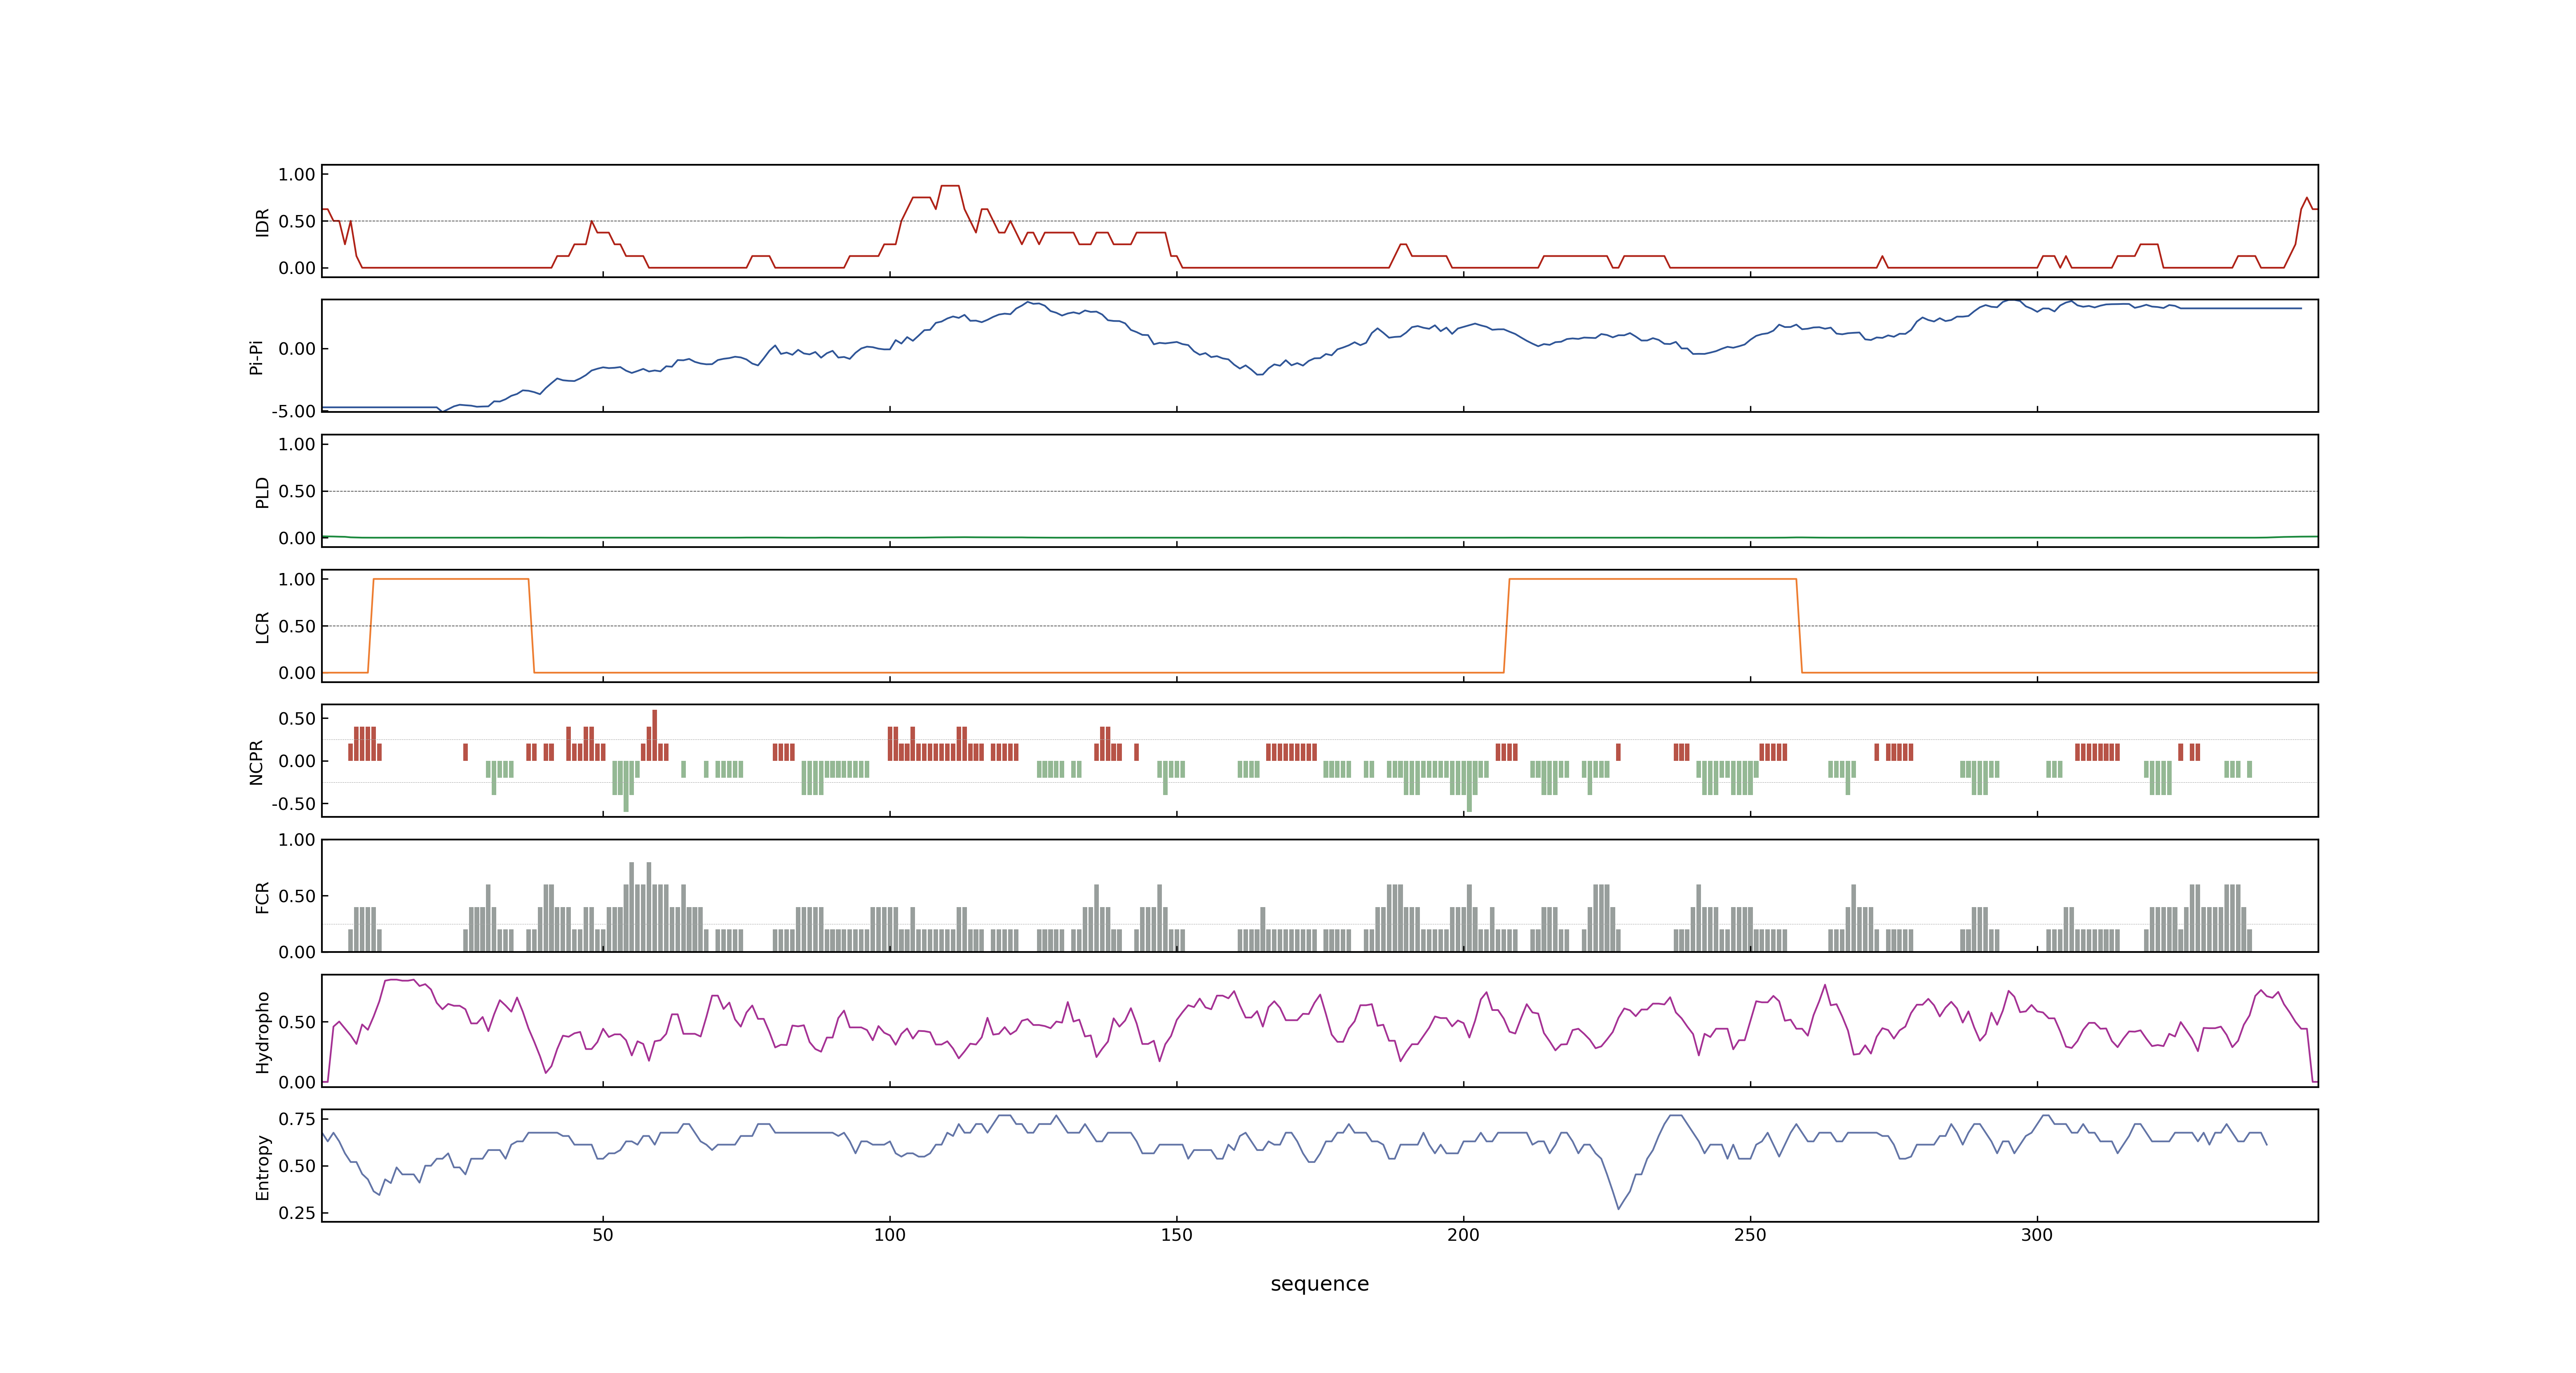2576x1373 pixels.
Task: Select the 1.00 tick on FCR panel
Action: pos(297,840)
